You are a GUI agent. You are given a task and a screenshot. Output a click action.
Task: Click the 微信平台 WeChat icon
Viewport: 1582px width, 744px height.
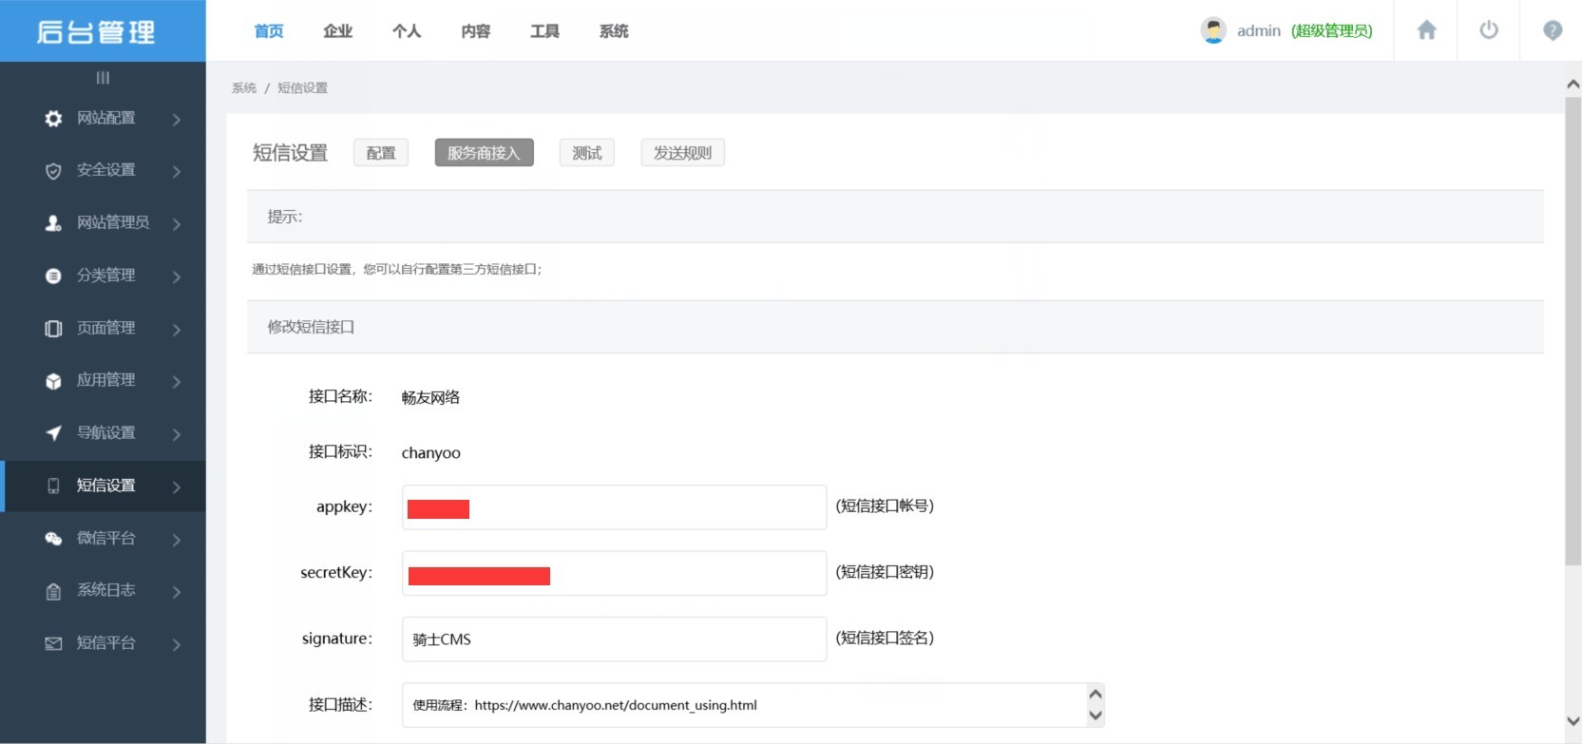(53, 539)
